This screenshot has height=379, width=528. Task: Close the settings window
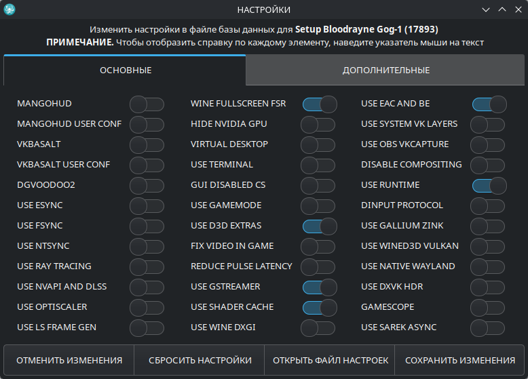[518, 9]
